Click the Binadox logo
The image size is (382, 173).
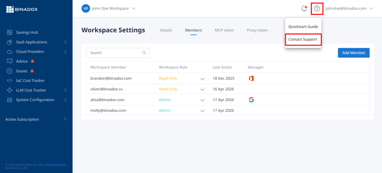(x=22, y=9)
